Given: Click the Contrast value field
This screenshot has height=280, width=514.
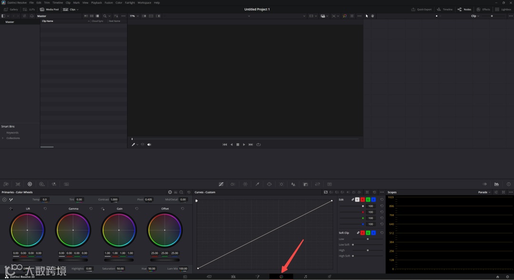Looking at the screenshot, I should [114, 200].
